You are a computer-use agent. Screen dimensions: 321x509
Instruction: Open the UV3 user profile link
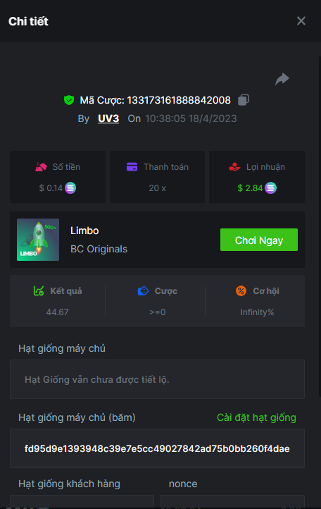[x=108, y=119]
